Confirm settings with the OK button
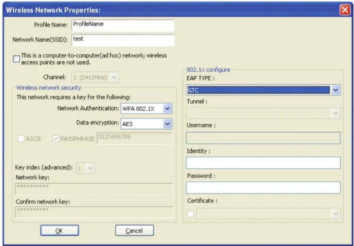The height and width of the screenshot is (246, 354). coord(59,231)
